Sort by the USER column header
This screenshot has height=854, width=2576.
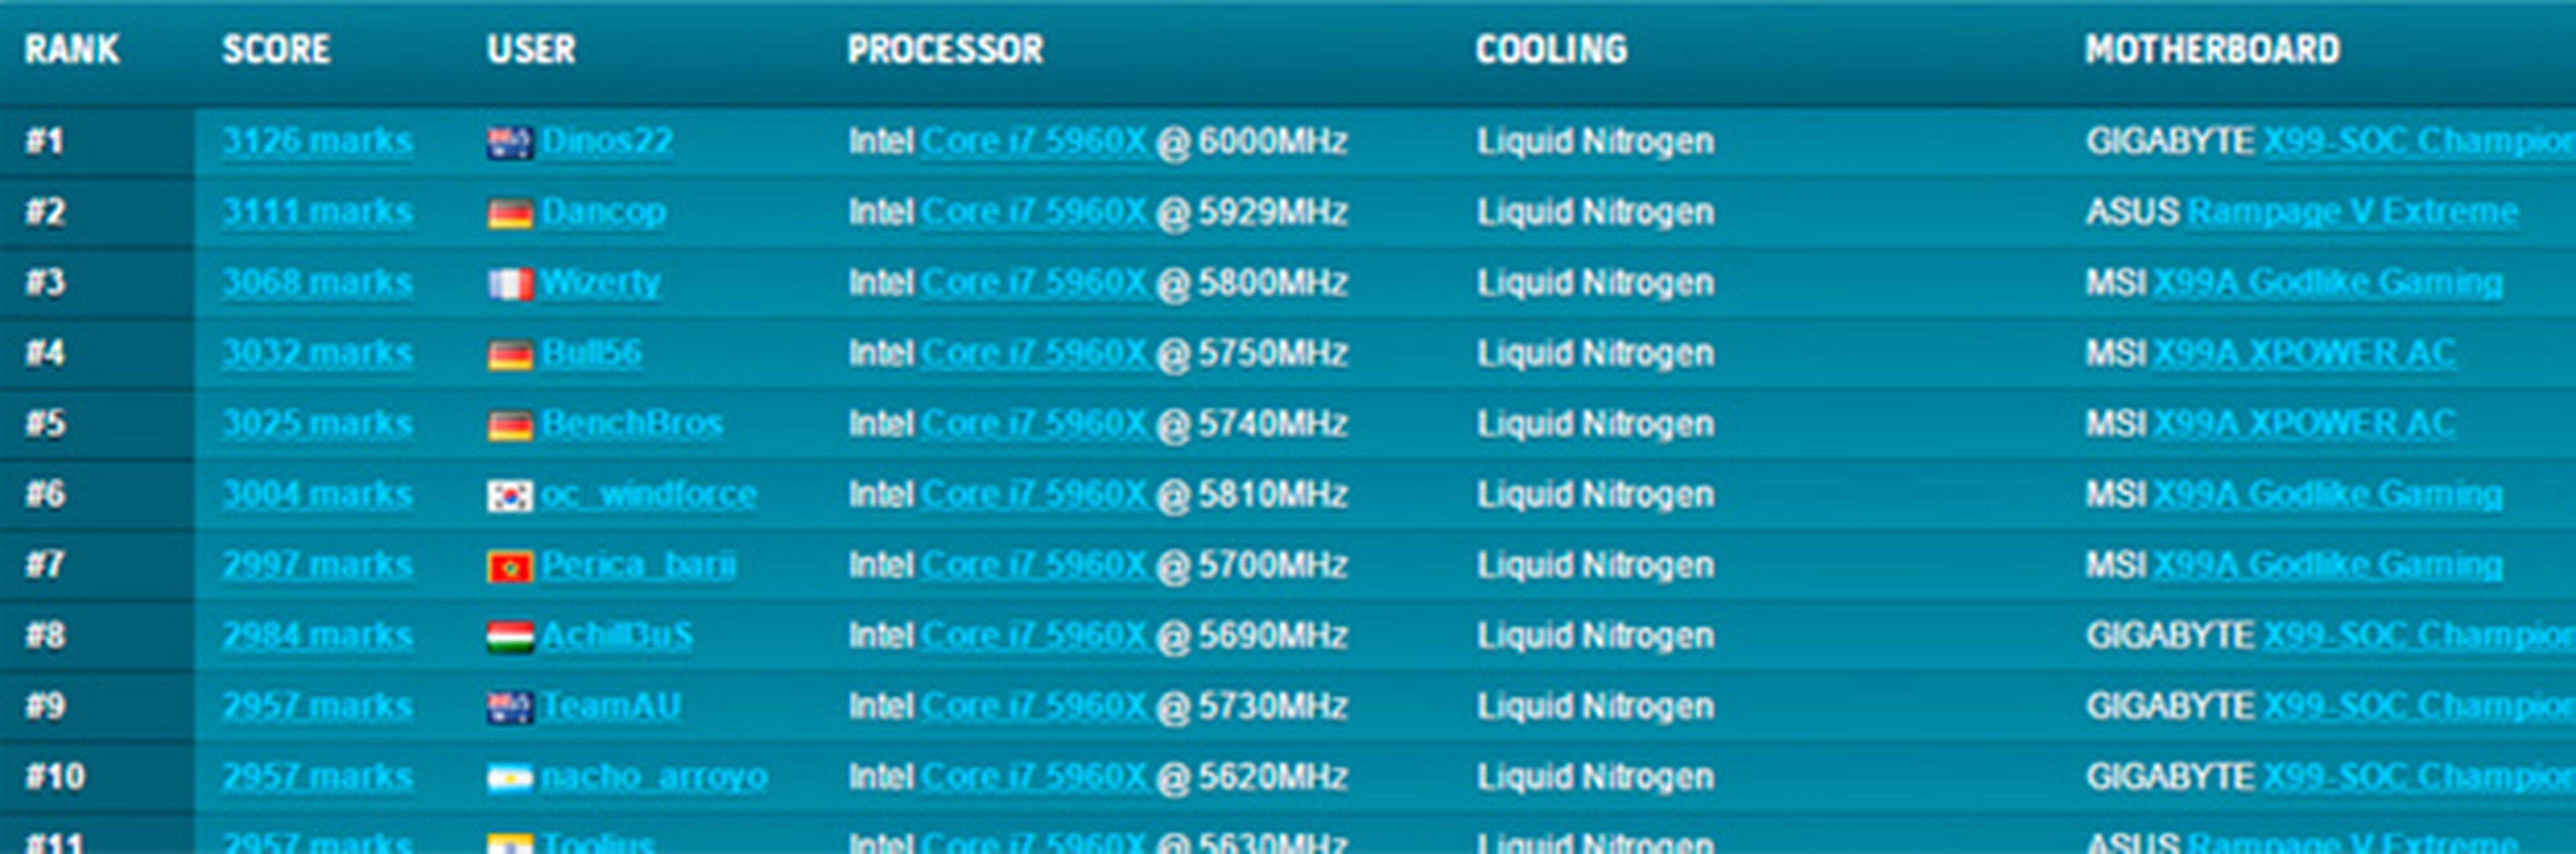pos(531,49)
